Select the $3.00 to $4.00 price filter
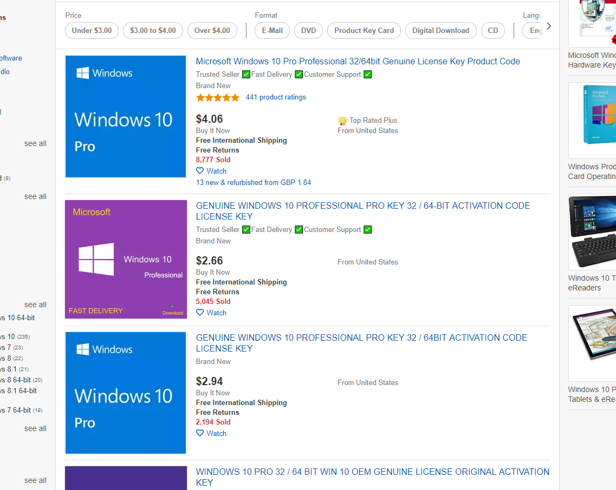The height and width of the screenshot is (490, 616). [x=153, y=31]
